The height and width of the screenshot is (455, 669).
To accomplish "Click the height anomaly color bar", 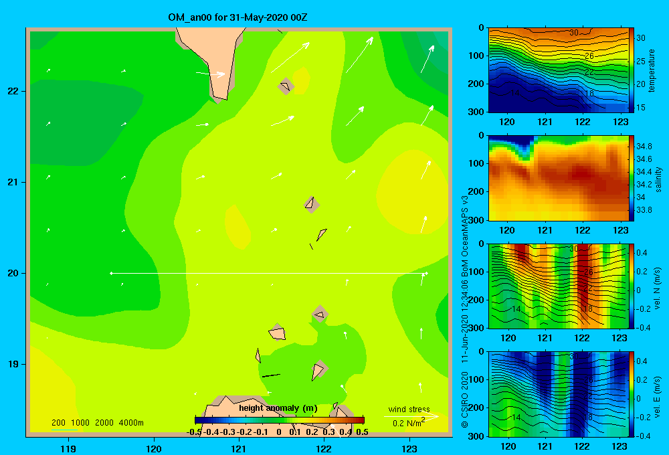I will [x=280, y=420].
